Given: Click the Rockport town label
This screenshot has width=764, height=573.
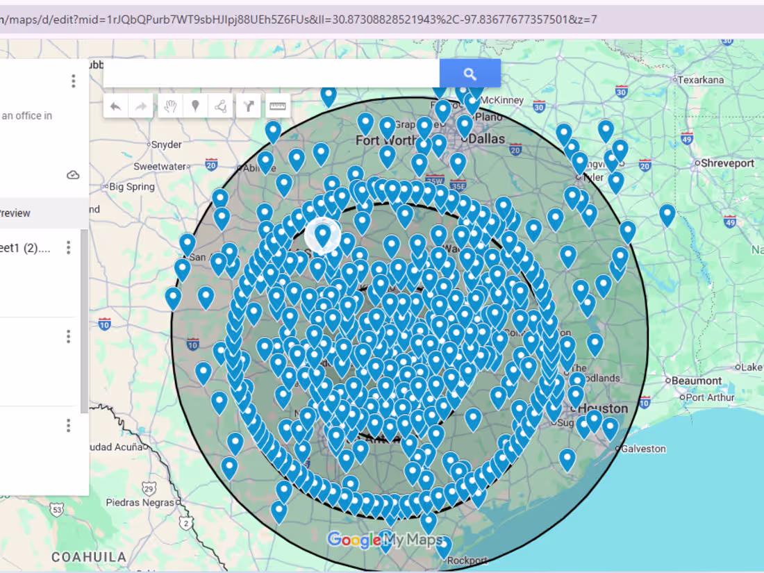Looking at the screenshot, I should pos(467,560).
